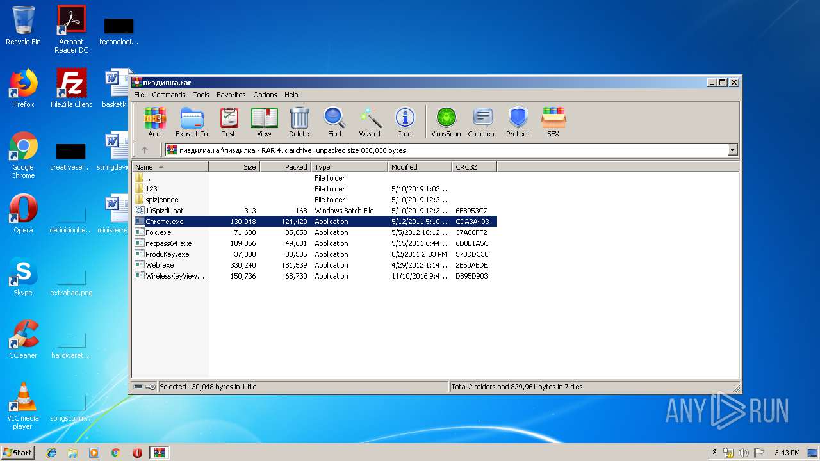Click the SFX toolbar icon

(x=553, y=122)
